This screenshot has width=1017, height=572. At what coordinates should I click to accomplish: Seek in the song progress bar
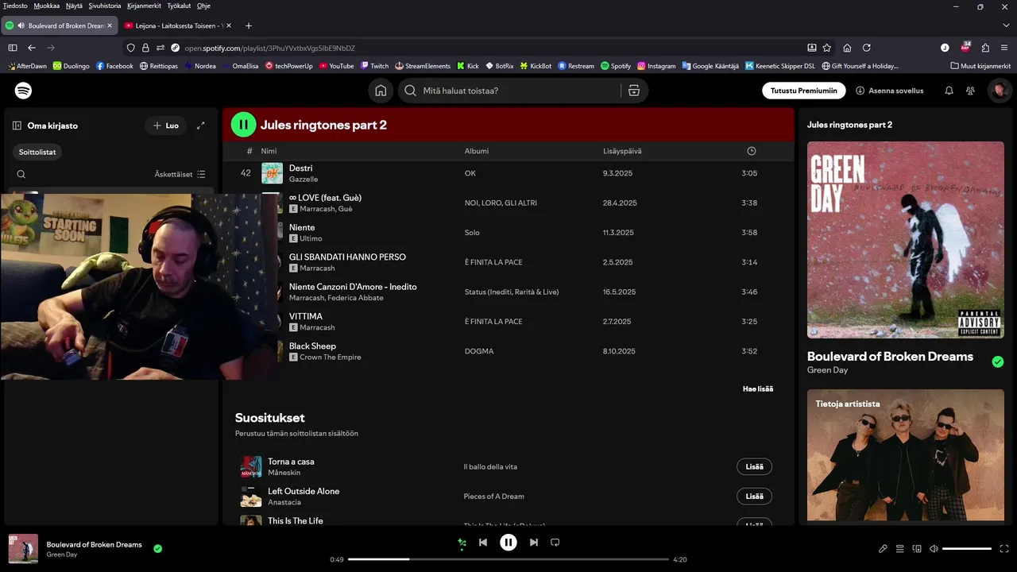pos(508,559)
